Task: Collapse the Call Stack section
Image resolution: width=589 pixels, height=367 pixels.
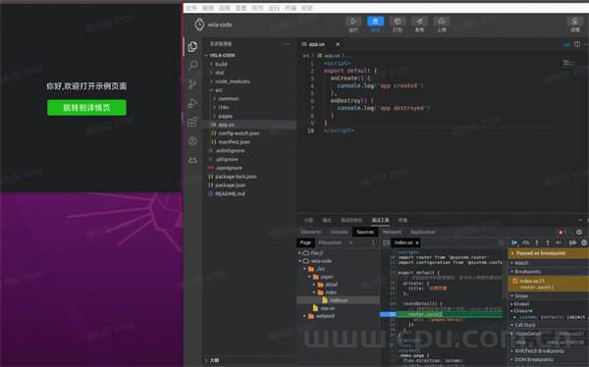Action: coord(549,325)
